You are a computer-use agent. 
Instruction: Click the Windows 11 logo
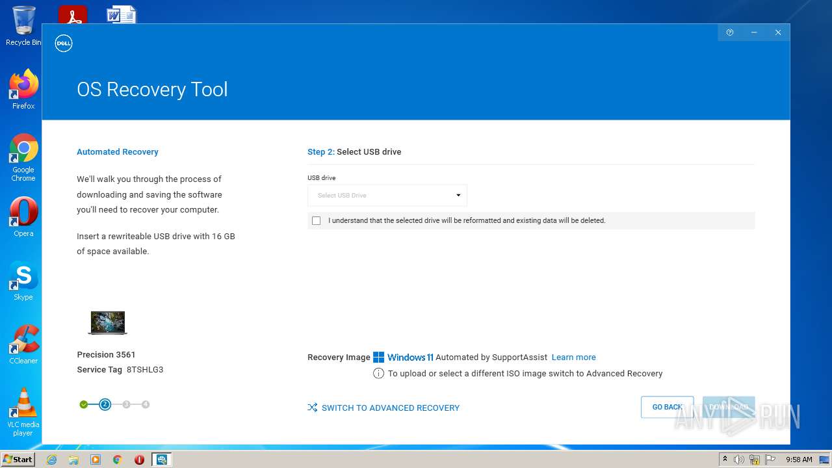click(x=403, y=357)
